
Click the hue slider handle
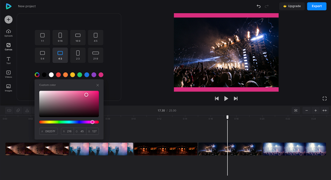92,122
